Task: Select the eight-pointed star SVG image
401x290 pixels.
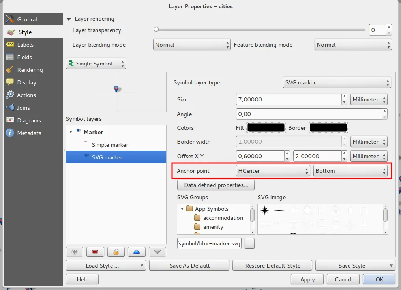Action: point(265,211)
